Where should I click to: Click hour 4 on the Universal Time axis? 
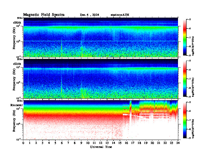49,143
